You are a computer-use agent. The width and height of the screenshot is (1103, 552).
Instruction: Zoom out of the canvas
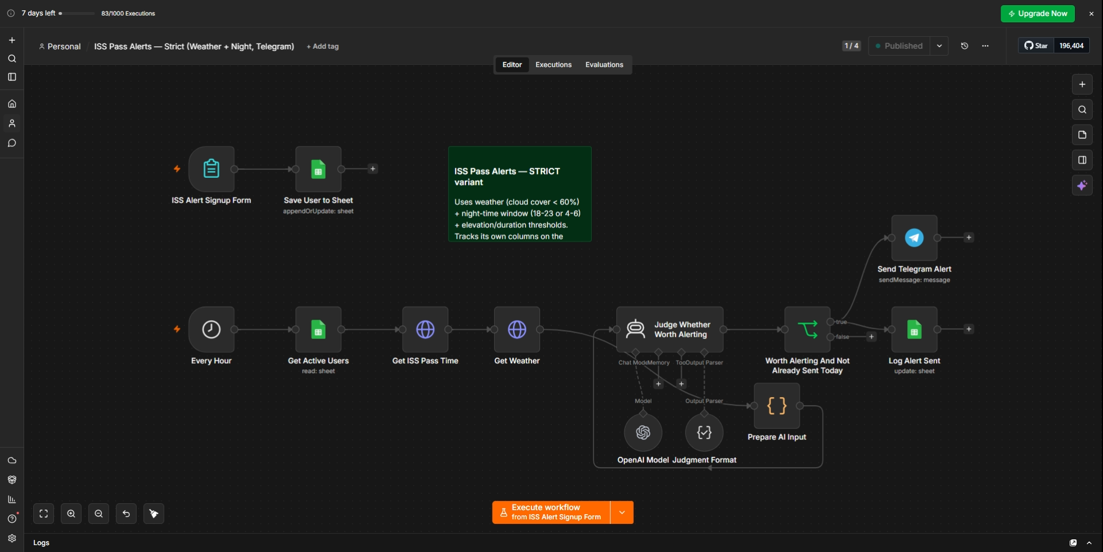tap(99, 514)
